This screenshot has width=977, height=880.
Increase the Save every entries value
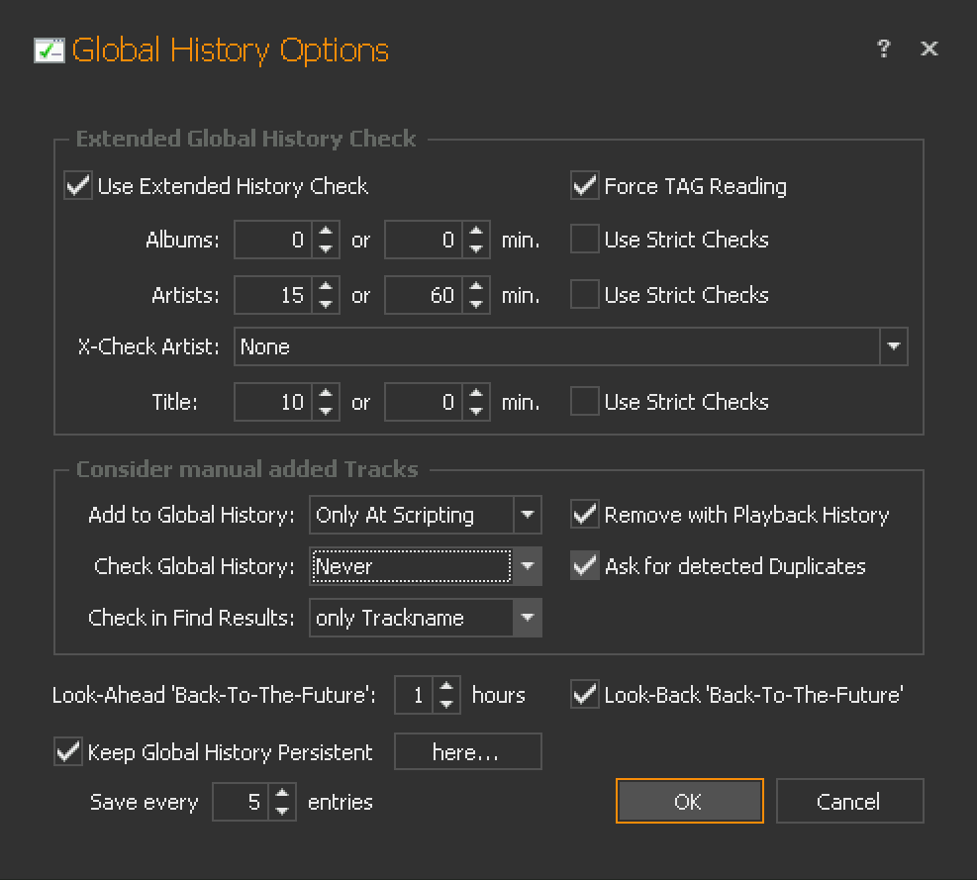point(282,793)
